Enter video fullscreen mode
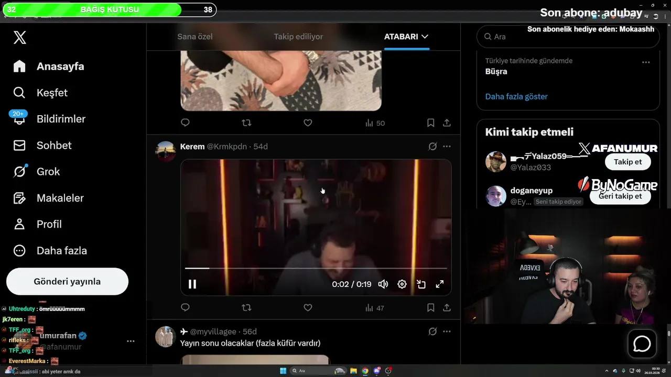Viewport: 671px width, 377px height. [440, 284]
